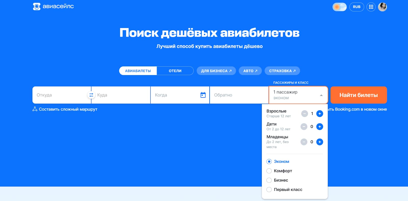408x201 pixels.
Task: Open the apps grid menu icon
Action: [x=371, y=7]
